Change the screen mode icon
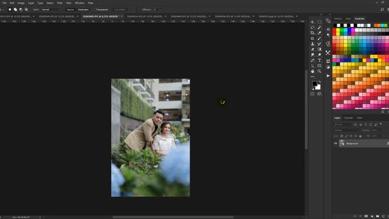Screen dimensions: 389x219 click(x=319, y=94)
